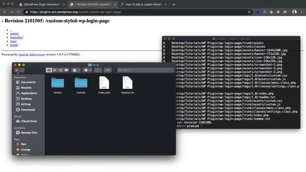
Task: Open the Apache Subversion link
Action: click(32, 54)
